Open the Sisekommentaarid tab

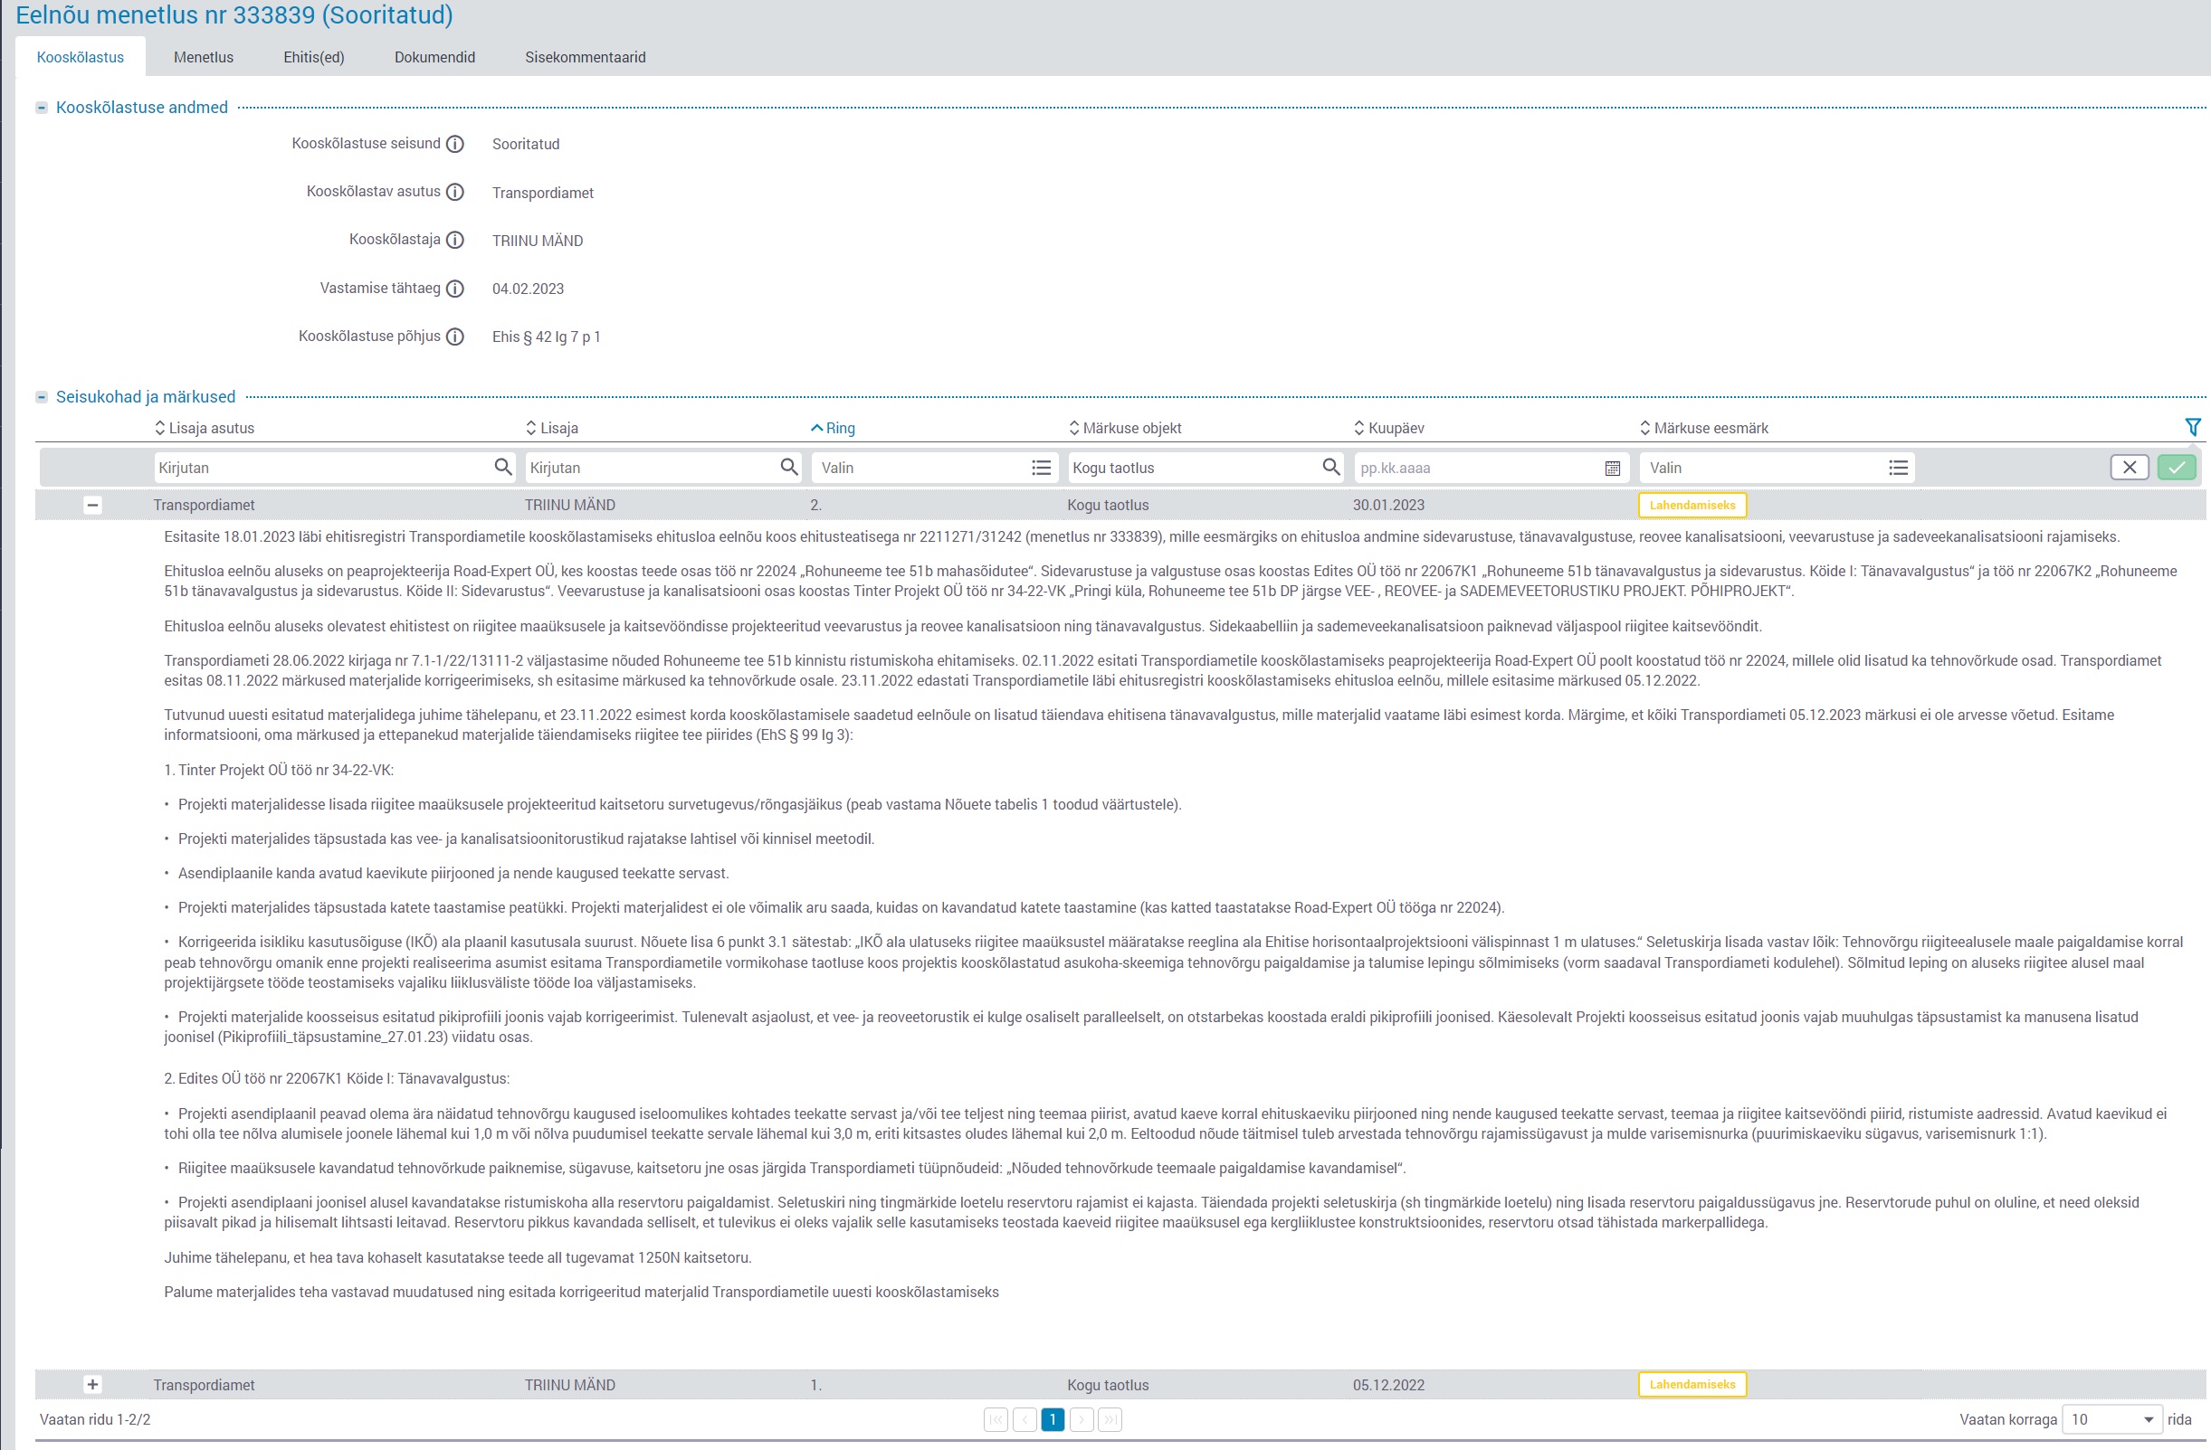point(586,57)
